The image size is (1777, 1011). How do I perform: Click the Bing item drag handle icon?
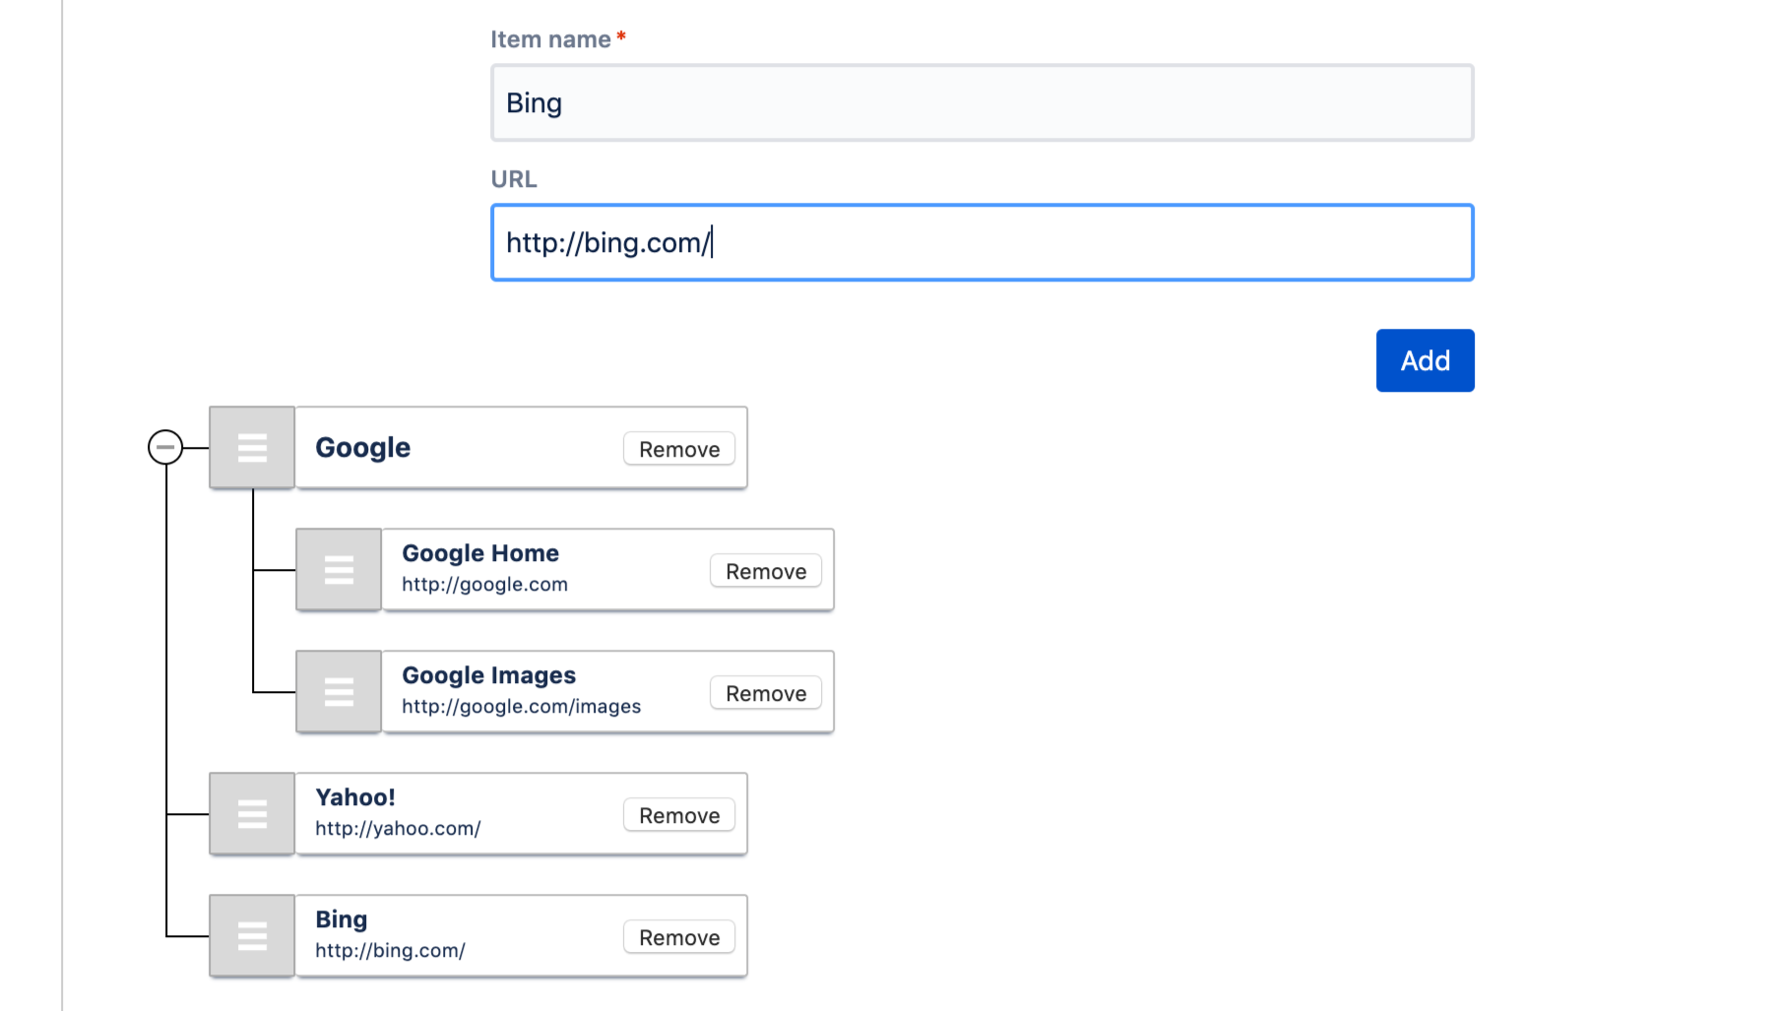coord(252,936)
